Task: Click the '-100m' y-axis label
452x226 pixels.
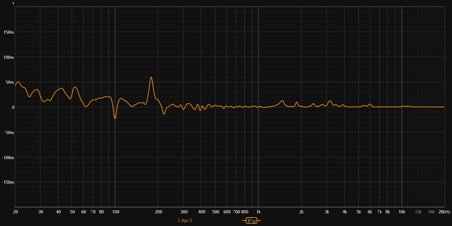Action: tap(8, 157)
